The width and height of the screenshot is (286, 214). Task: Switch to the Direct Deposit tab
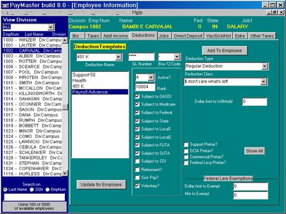coord(188,36)
